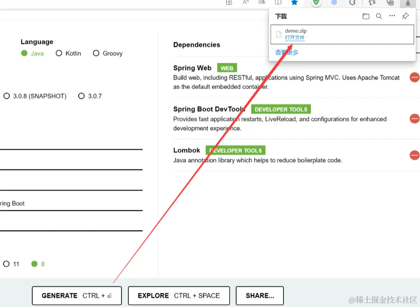420x307 pixels.
Task: Select the demo.zip download entry
Action: [x=342, y=34]
